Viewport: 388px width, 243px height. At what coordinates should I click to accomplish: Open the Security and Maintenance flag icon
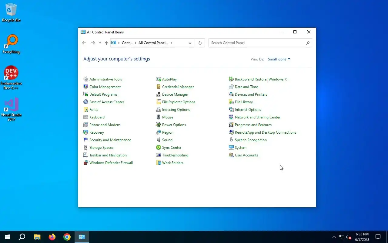86,140
